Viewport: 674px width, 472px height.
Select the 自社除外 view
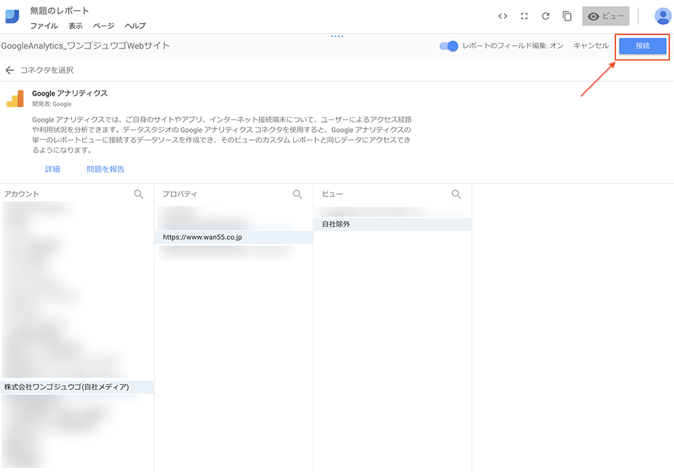(392, 224)
